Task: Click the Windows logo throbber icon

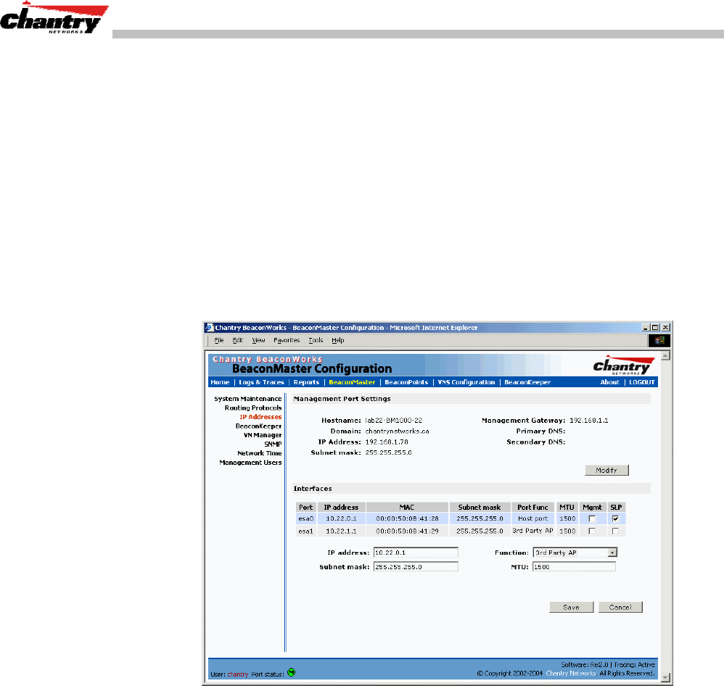Action: point(659,340)
